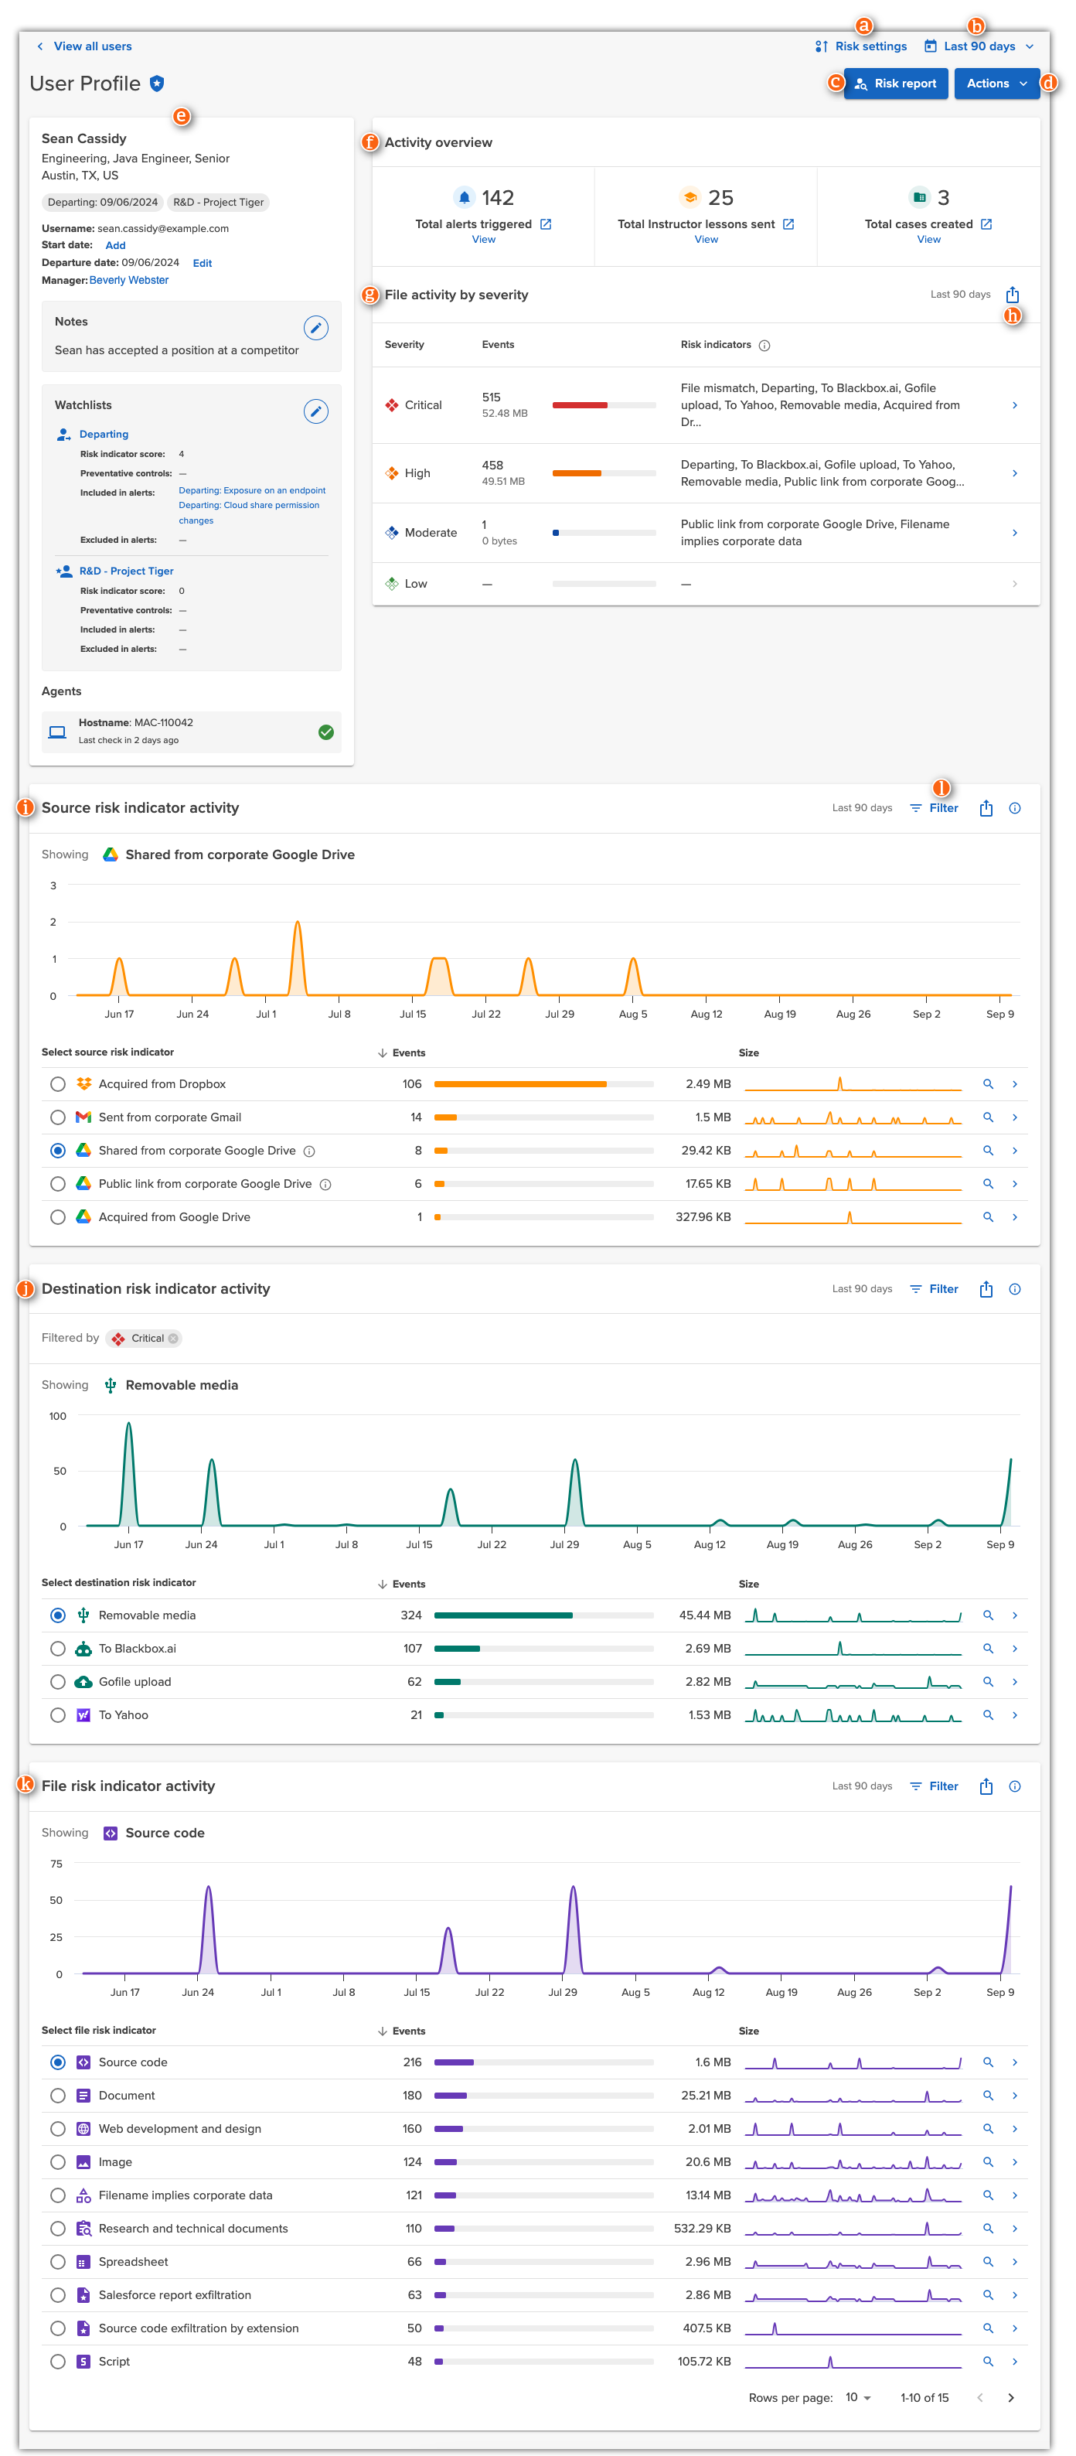
Task: Choose the Document file risk indicator
Action: 58,2096
